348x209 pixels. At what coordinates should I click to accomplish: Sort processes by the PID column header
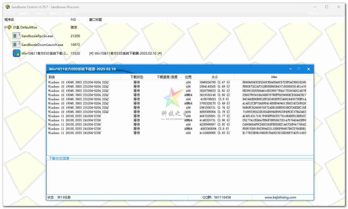[78, 20]
